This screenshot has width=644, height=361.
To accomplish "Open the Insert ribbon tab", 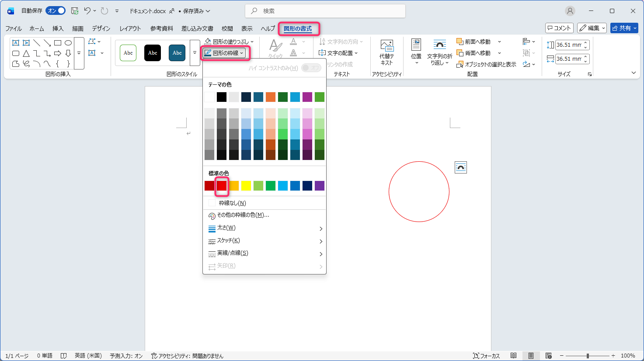I will pyautogui.click(x=58, y=28).
